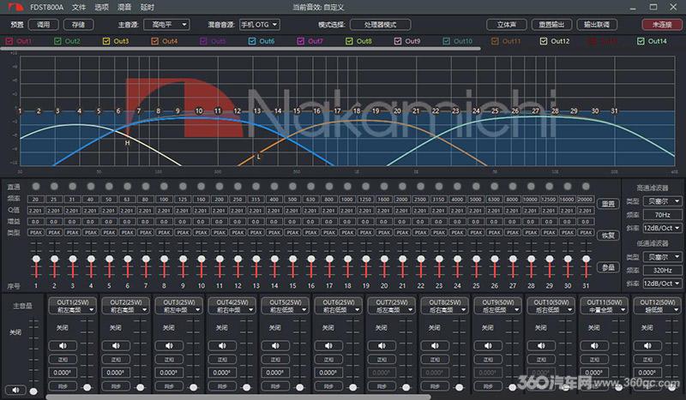Open the mix source 手机 OTG dropdown

pos(260,25)
